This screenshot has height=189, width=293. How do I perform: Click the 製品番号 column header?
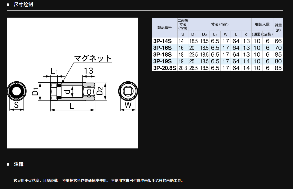[x=164, y=28]
